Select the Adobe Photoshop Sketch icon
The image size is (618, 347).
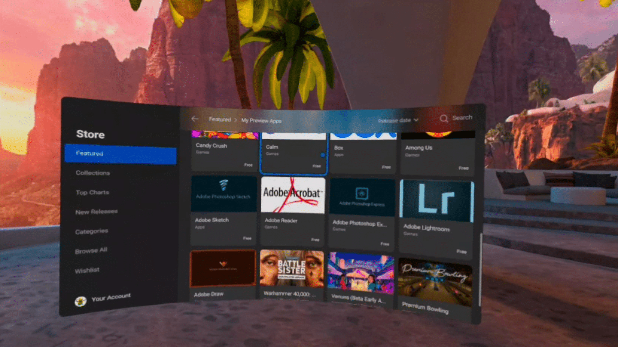pyautogui.click(x=223, y=193)
